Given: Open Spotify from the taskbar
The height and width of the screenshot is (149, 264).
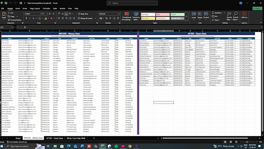Looking at the screenshot, I should coord(116,146).
